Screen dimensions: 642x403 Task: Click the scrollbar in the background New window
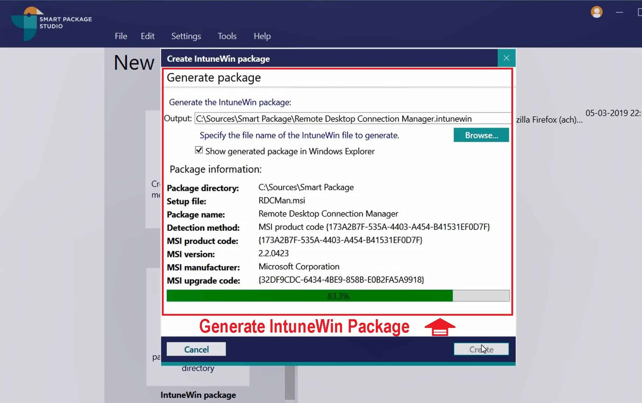click(290, 382)
